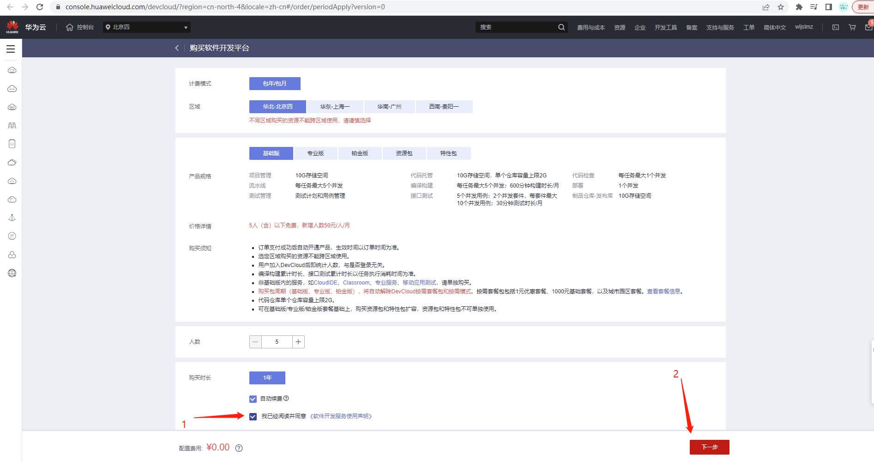This screenshot has height=462, width=874.
Task: Choose the 华东-上海一 region
Action: [335, 107]
